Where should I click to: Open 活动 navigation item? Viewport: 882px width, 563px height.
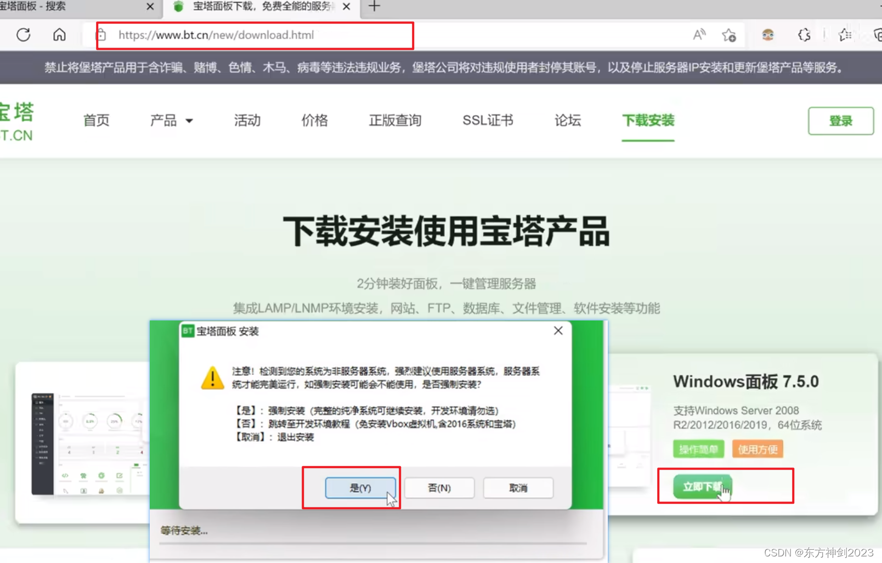[247, 120]
